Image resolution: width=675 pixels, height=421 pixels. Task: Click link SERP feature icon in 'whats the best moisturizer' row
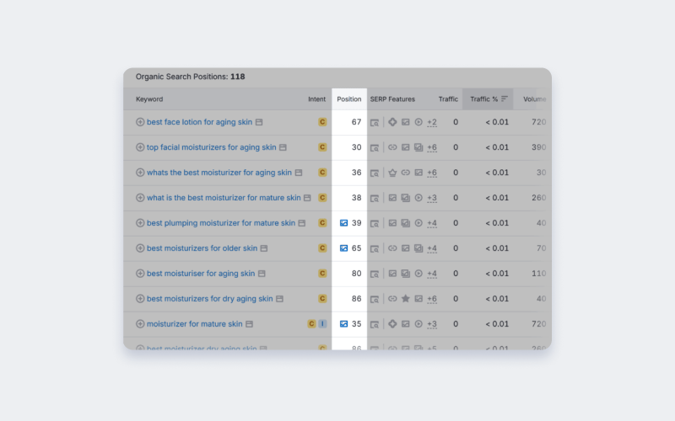pyautogui.click(x=405, y=173)
